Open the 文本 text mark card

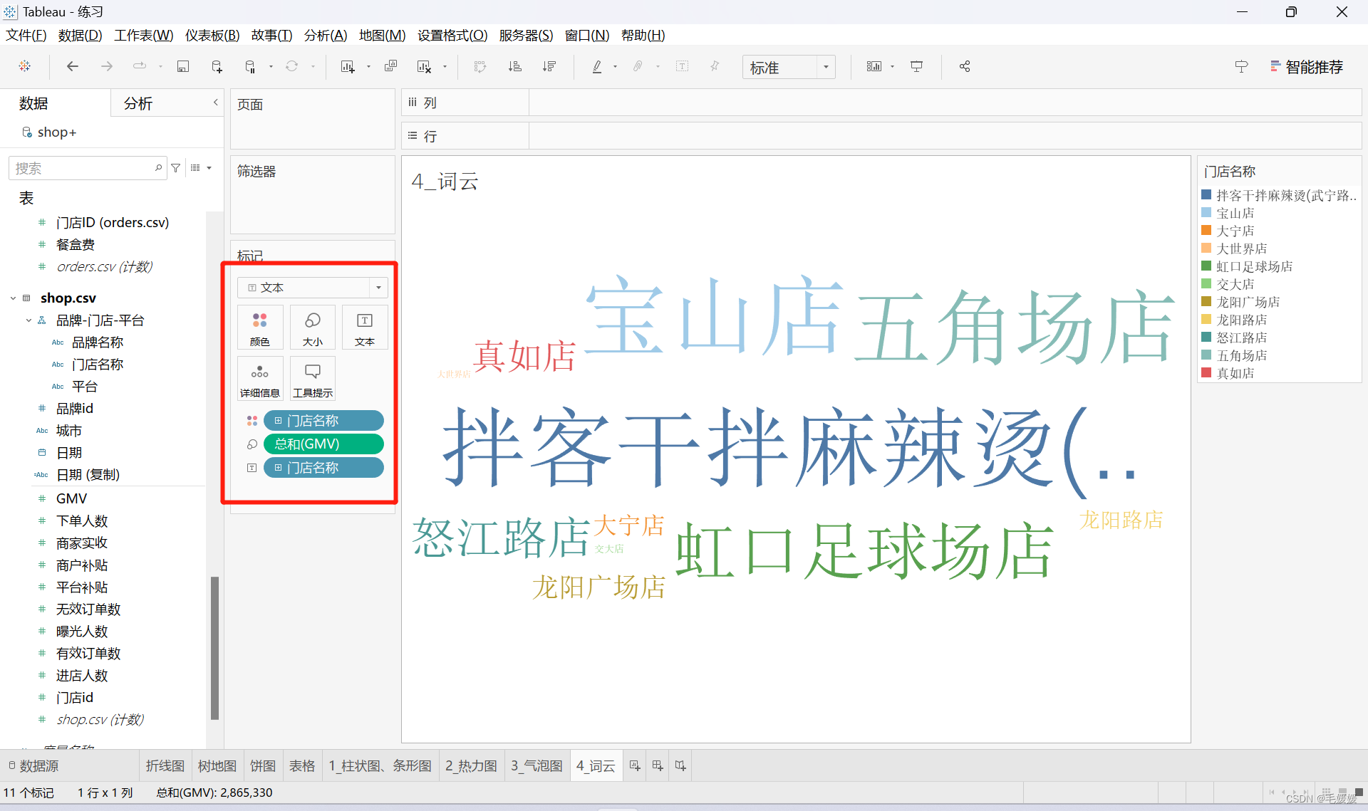(365, 328)
